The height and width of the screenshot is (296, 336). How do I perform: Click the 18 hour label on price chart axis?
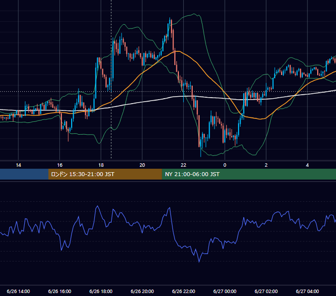click(x=101, y=165)
